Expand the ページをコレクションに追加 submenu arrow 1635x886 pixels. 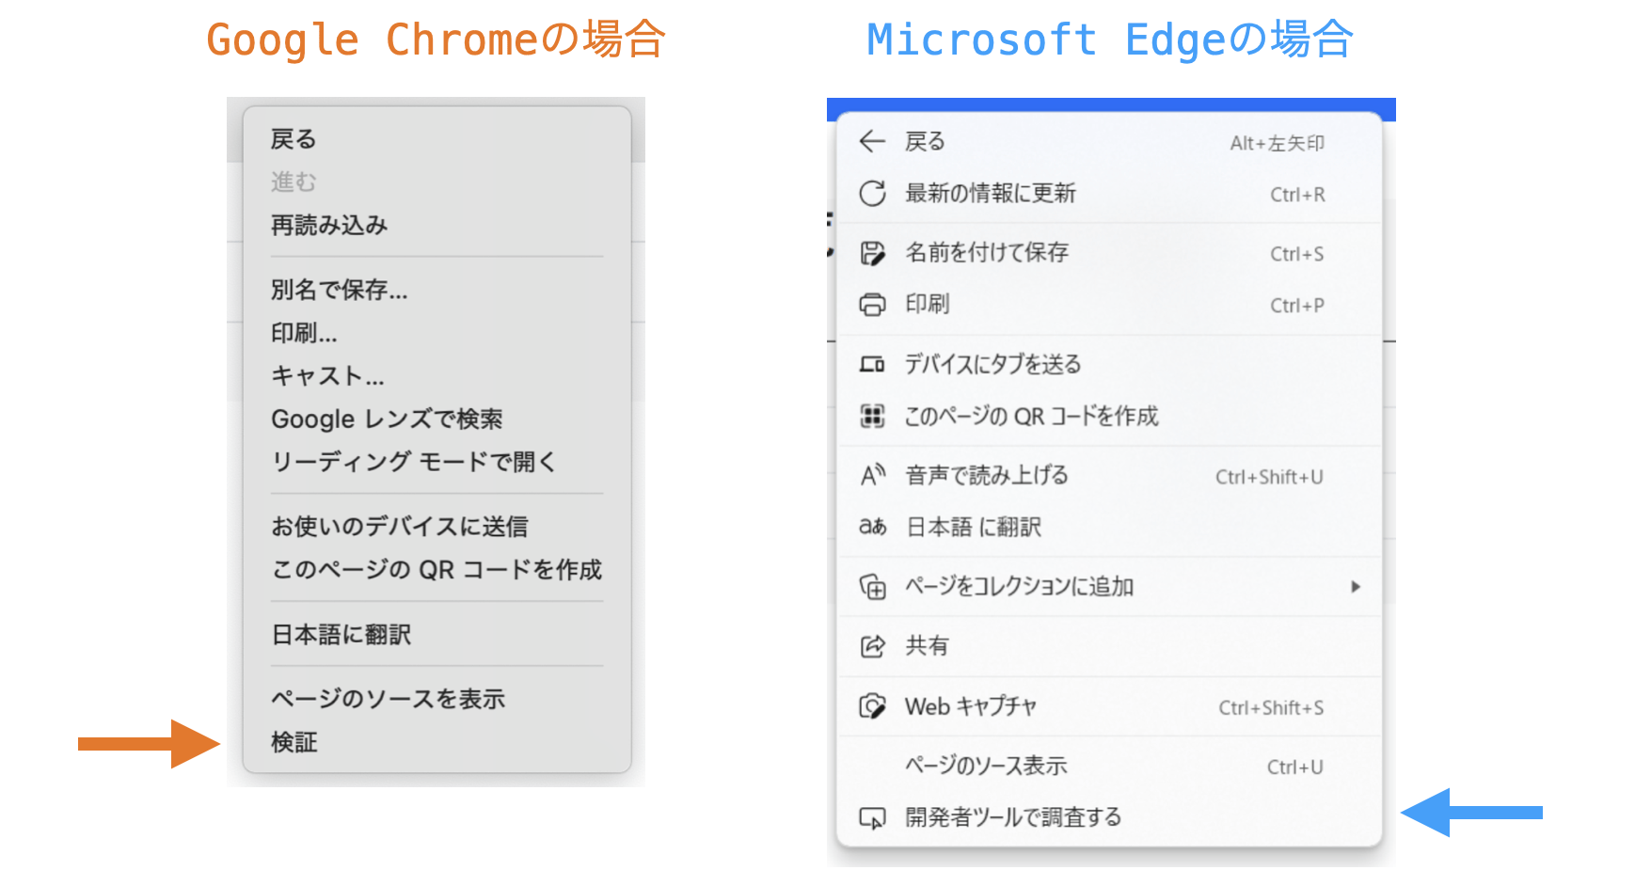(1356, 587)
